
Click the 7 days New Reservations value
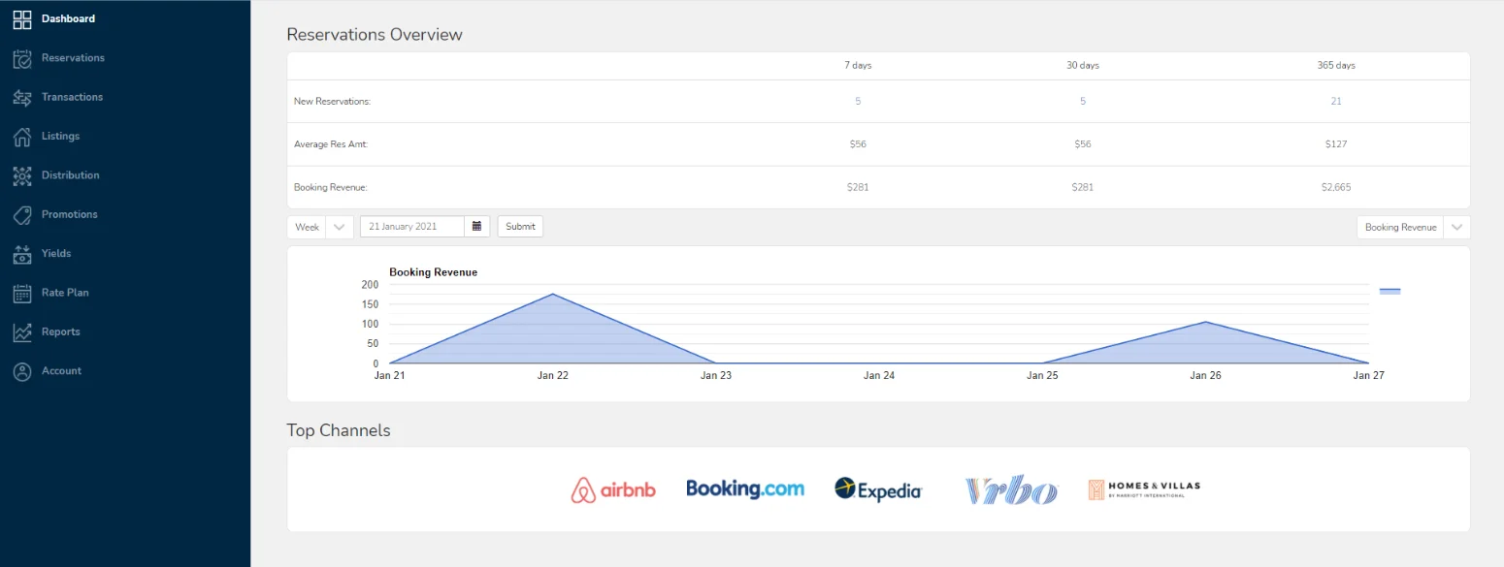pyautogui.click(x=858, y=102)
